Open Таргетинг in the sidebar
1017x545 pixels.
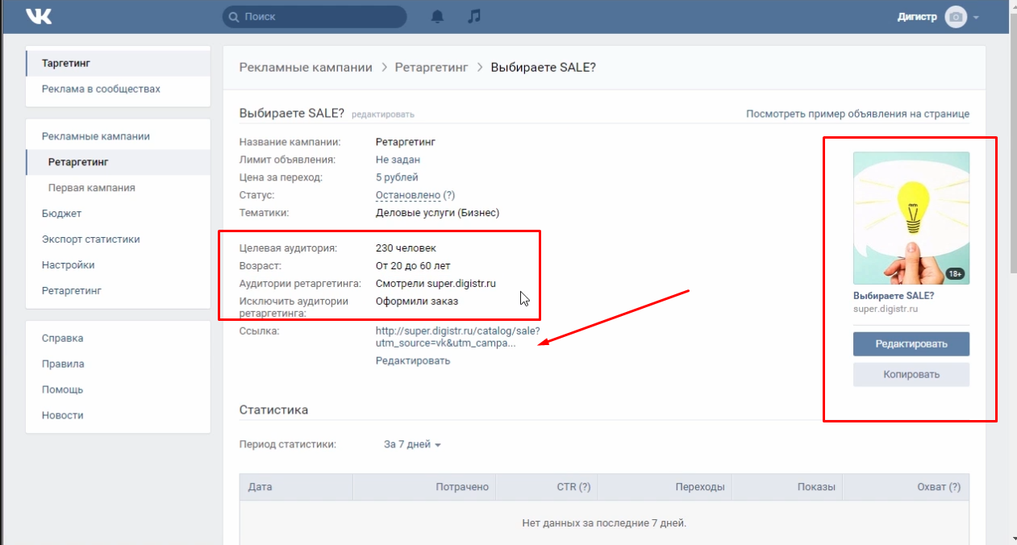(x=119, y=63)
